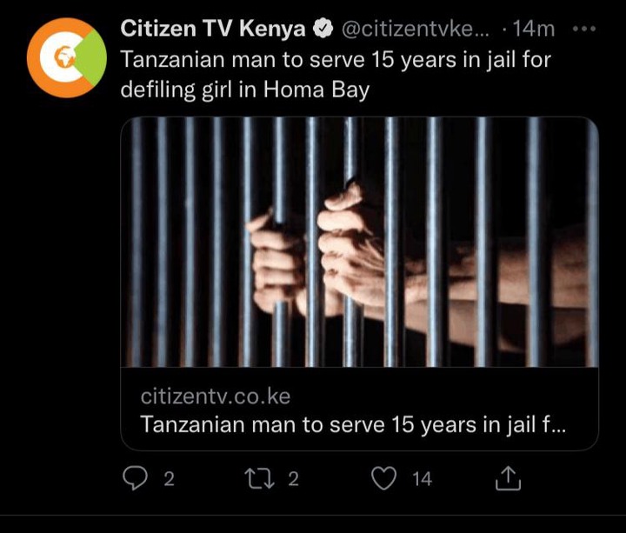Retweet using the retweet arrows icon
This screenshot has width=626, height=533.
coord(259,479)
